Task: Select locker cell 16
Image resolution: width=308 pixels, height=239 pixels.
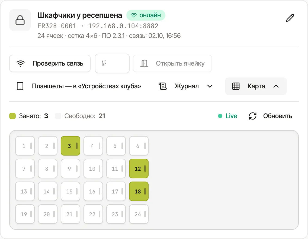Action: point(93,192)
